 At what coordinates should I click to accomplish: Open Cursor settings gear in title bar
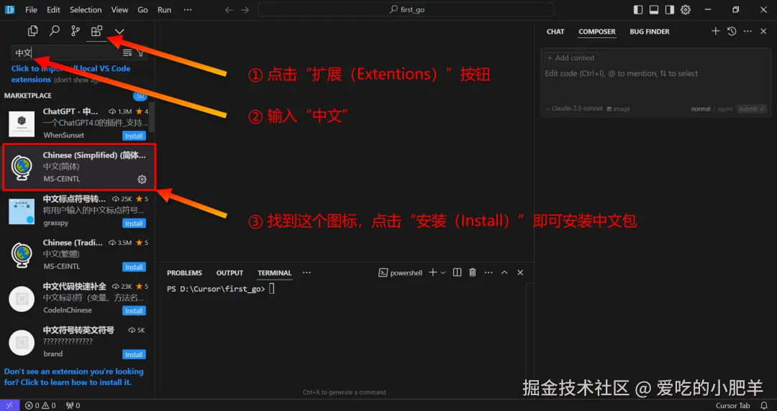(x=686, y=10)
